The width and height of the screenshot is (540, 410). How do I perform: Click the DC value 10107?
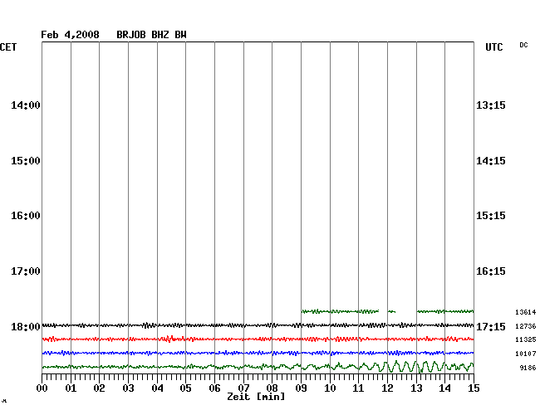point(526,354)
